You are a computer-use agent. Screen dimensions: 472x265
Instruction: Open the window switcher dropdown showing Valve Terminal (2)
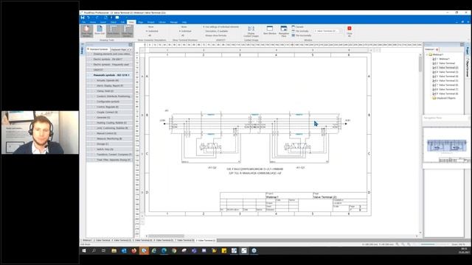[328, 31]
